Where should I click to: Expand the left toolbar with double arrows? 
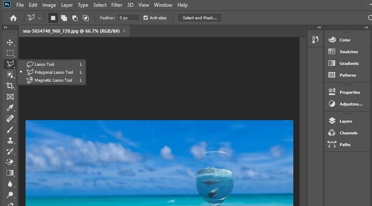5,28
